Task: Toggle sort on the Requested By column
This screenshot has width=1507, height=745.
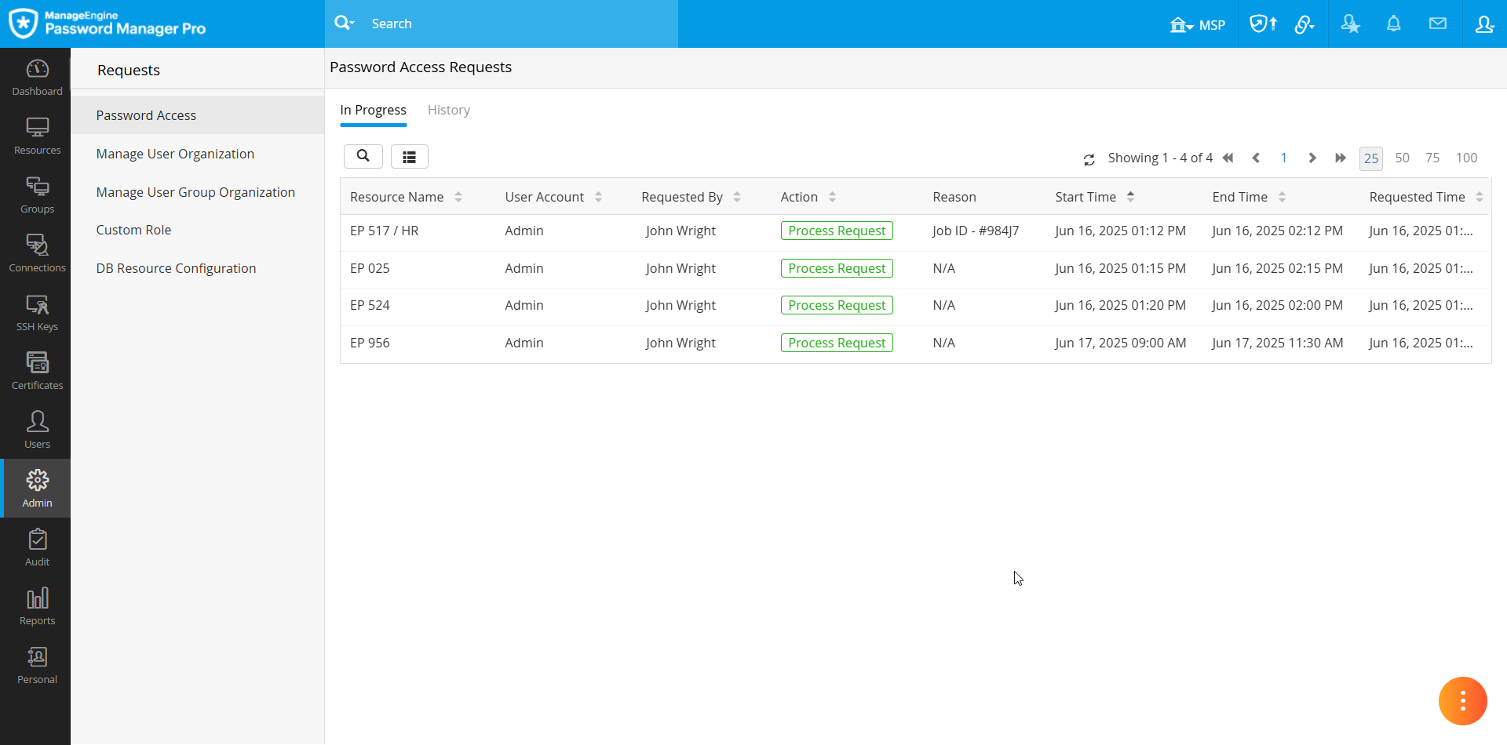Action: point(736,196)
